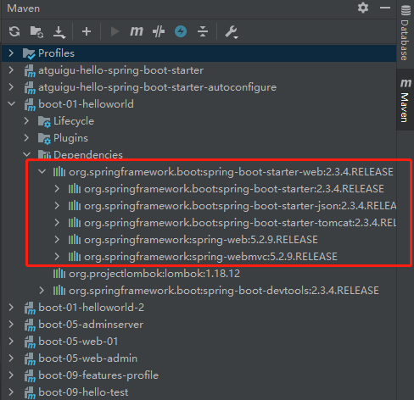This screenshot has width=414, height=400.
Task: Select the Maven side tab
Action: 405,100
